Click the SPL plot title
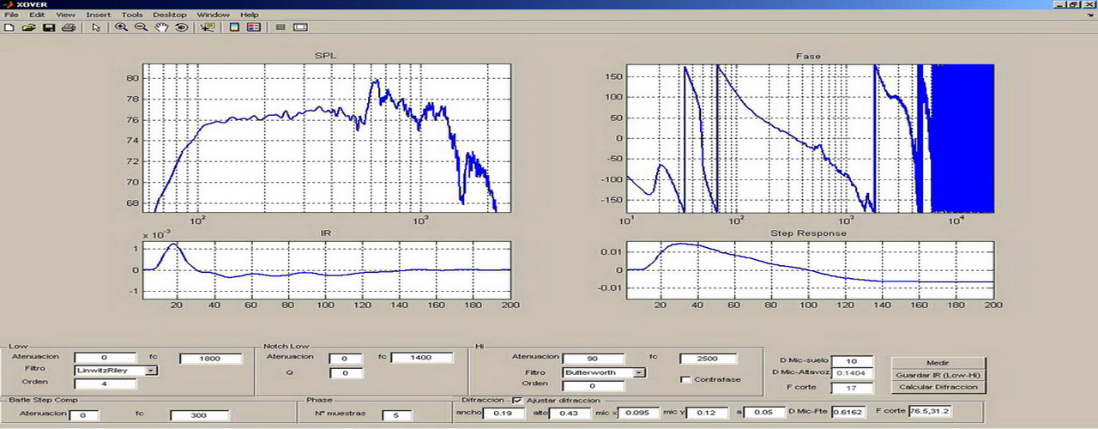The height and width of the screenshot is (429, 1098). [x=325, y=57]
